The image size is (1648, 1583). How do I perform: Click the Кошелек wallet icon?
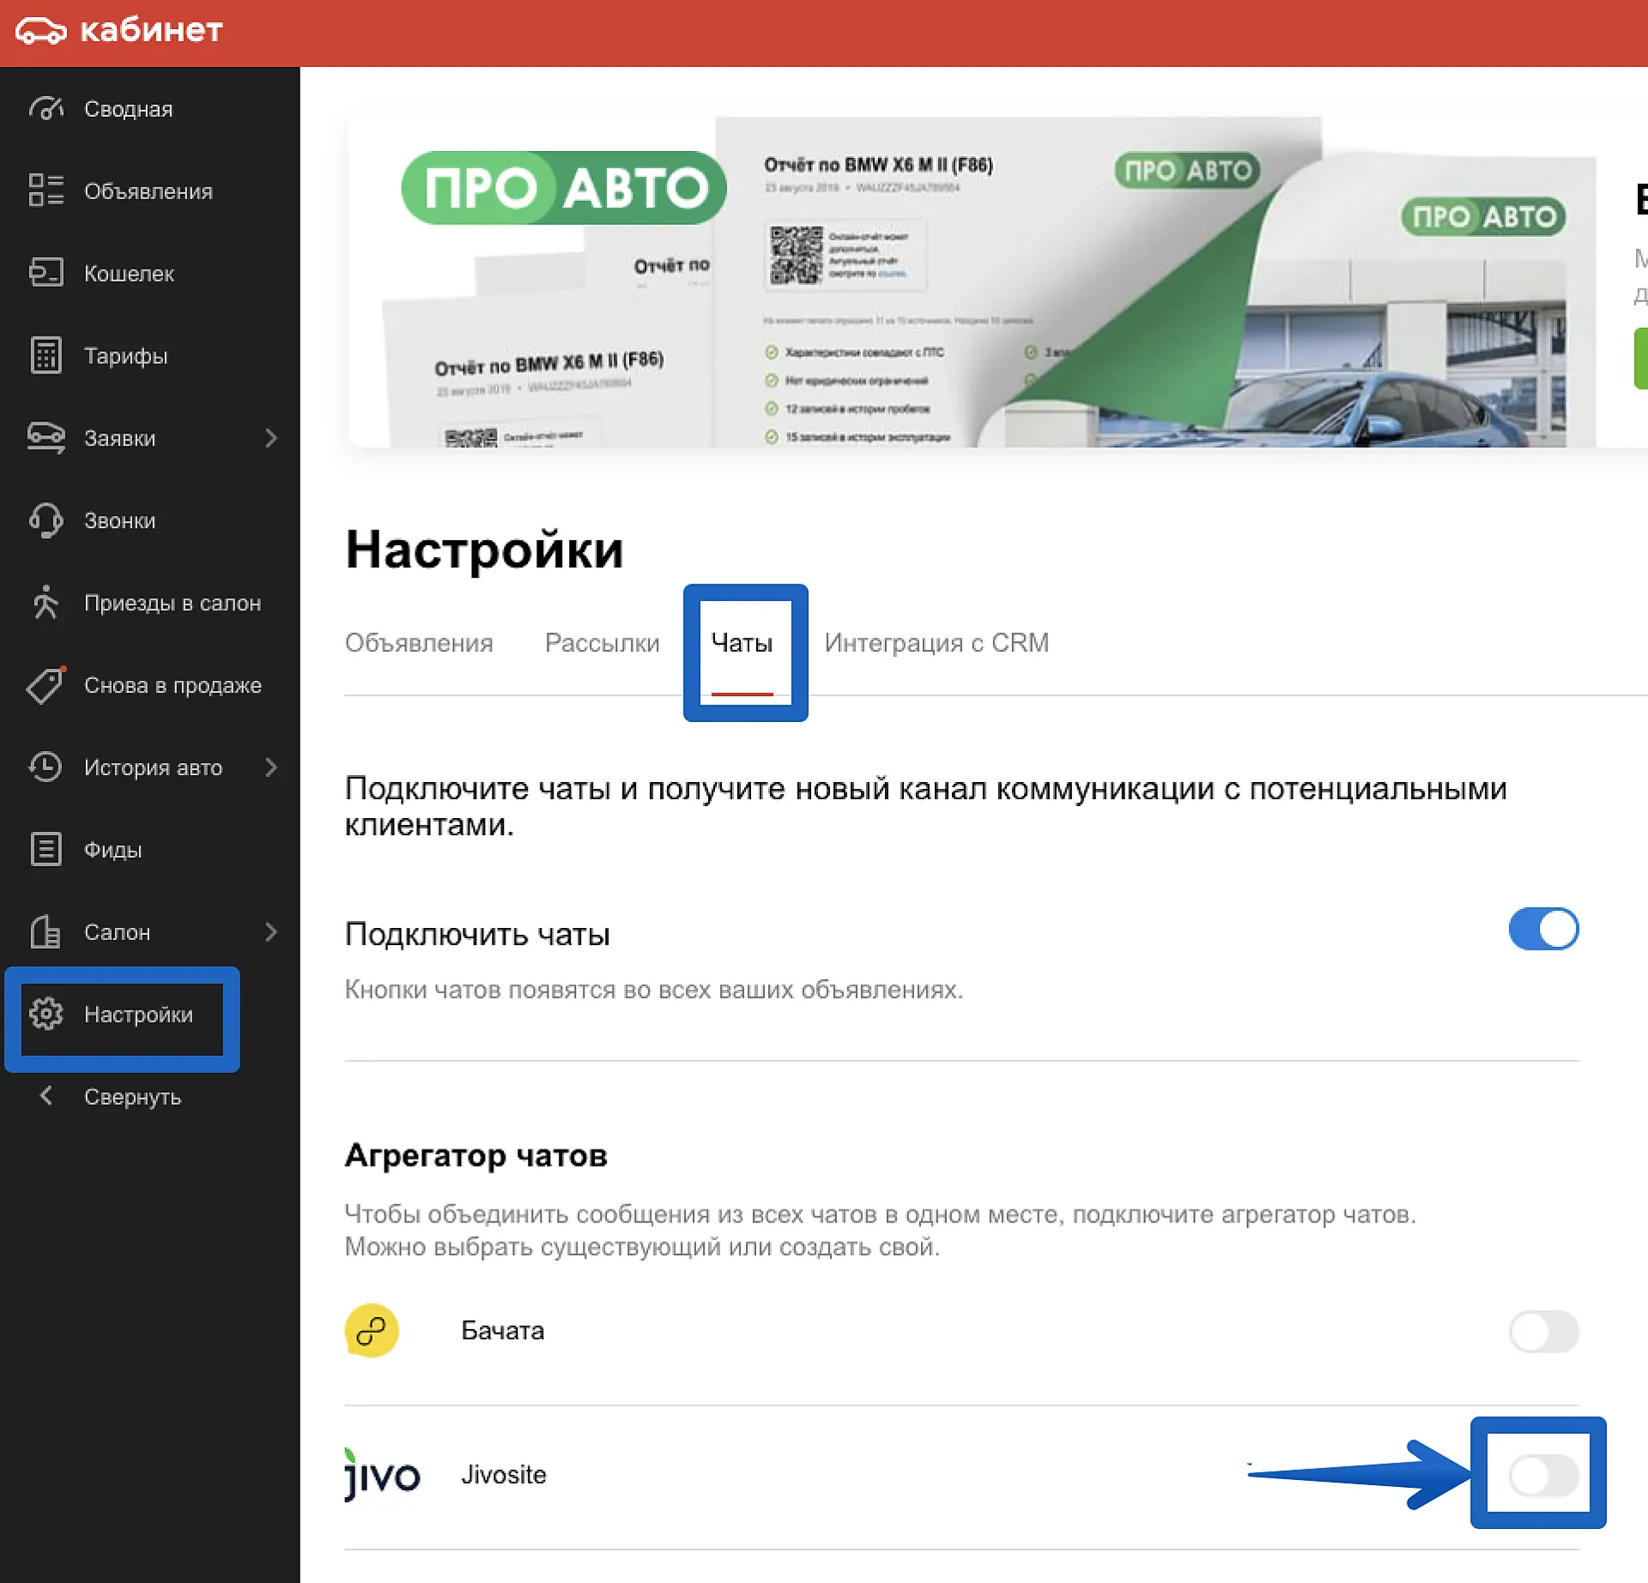coord(45,273)
